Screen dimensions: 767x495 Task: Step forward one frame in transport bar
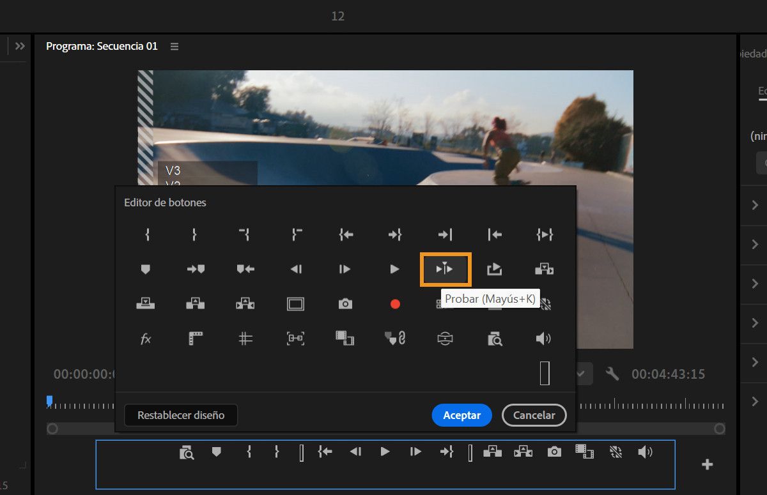pos(415,452)
